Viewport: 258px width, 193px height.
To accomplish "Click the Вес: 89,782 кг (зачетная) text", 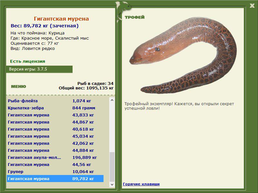I will point(45,26).
